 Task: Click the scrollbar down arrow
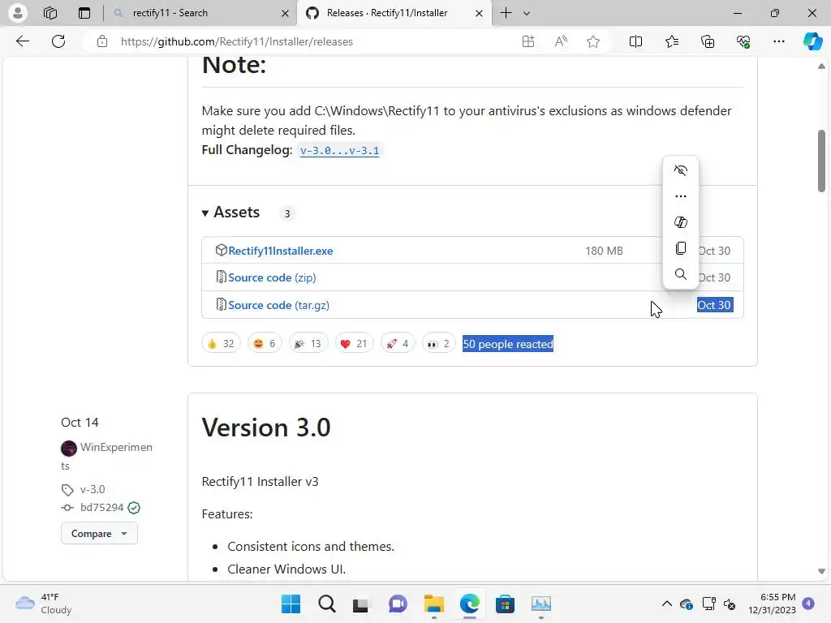point(821,571)
